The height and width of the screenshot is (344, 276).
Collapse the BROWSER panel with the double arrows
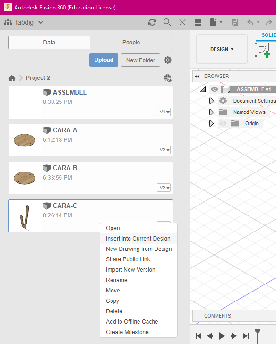[197, 77]
